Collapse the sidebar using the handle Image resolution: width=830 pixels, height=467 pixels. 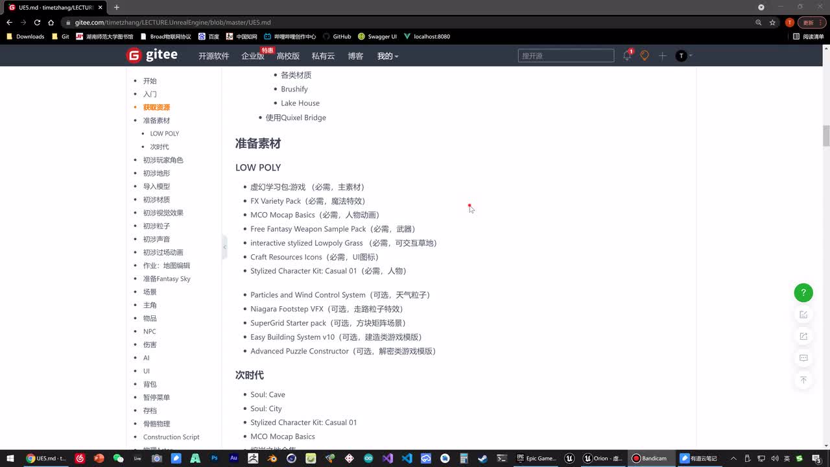[225, 246]
